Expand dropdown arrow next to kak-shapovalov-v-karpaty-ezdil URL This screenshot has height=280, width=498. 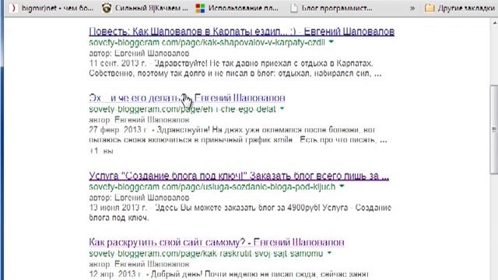(331, 42)
